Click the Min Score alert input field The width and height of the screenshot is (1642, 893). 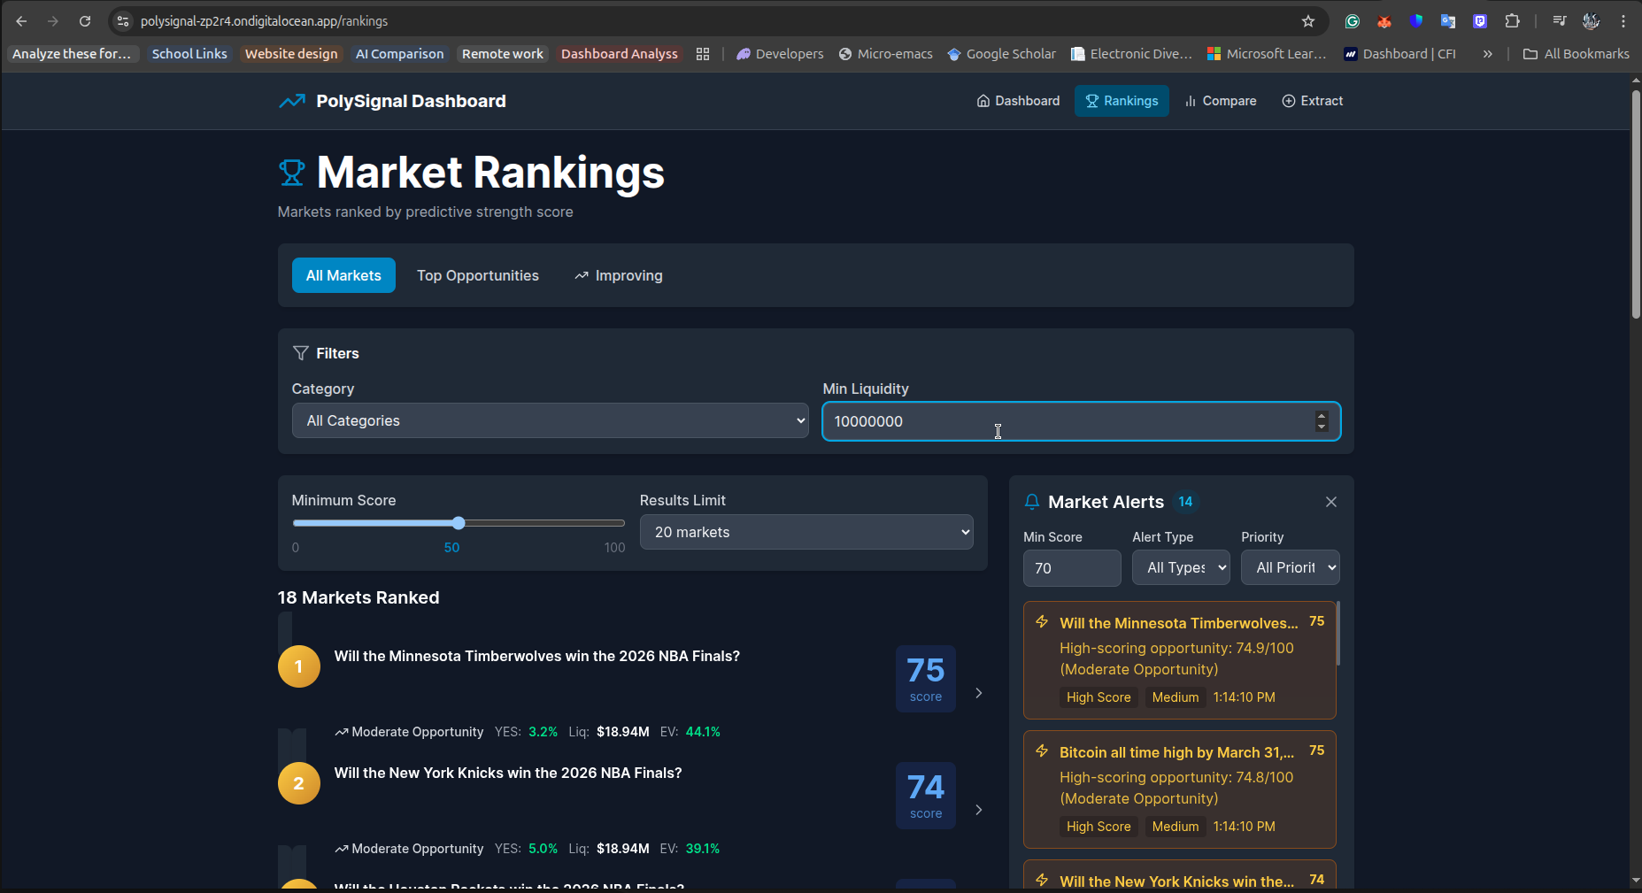pyautogui.click(x=1072, y=568)
